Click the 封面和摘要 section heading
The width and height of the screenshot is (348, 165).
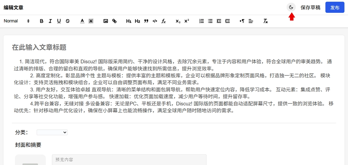pyautogui.click(x=28, y=145)
